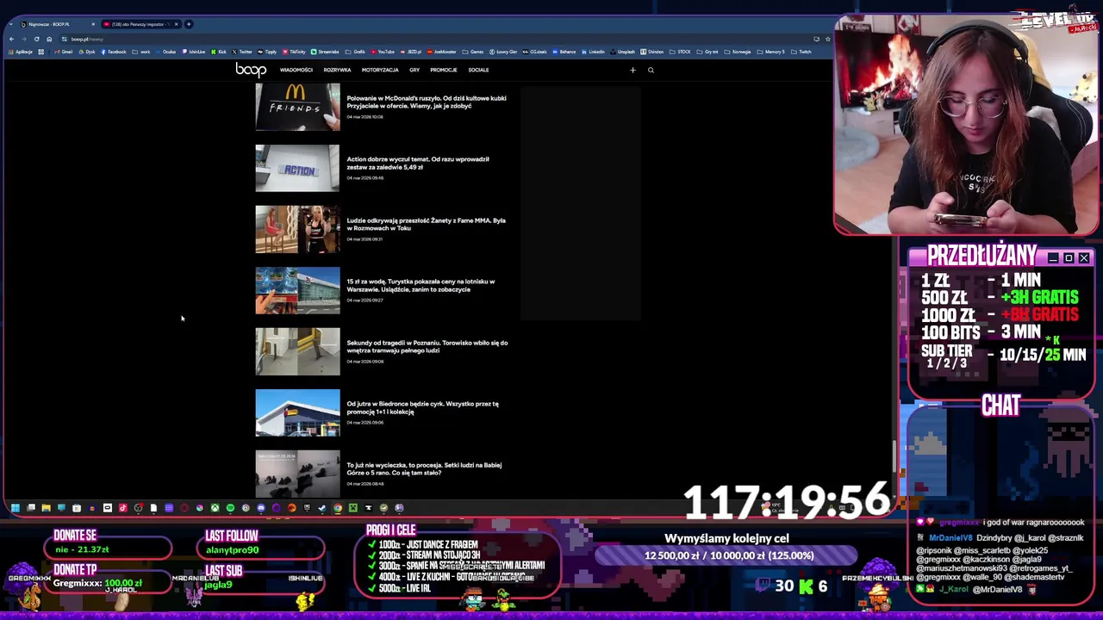The image size is (1103, 620).
Task: Open the Behance bookmark
Action: tap(564, 52)
